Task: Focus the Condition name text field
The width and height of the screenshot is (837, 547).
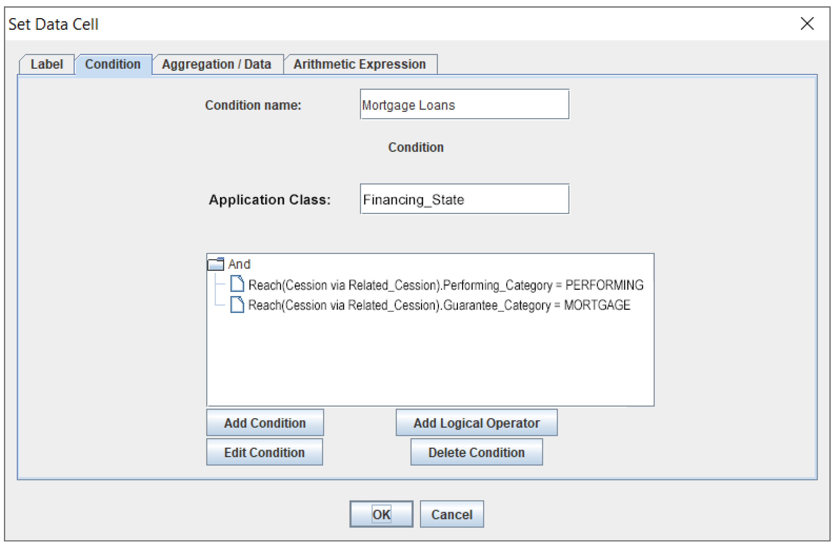Action: (x=464, y=105)
